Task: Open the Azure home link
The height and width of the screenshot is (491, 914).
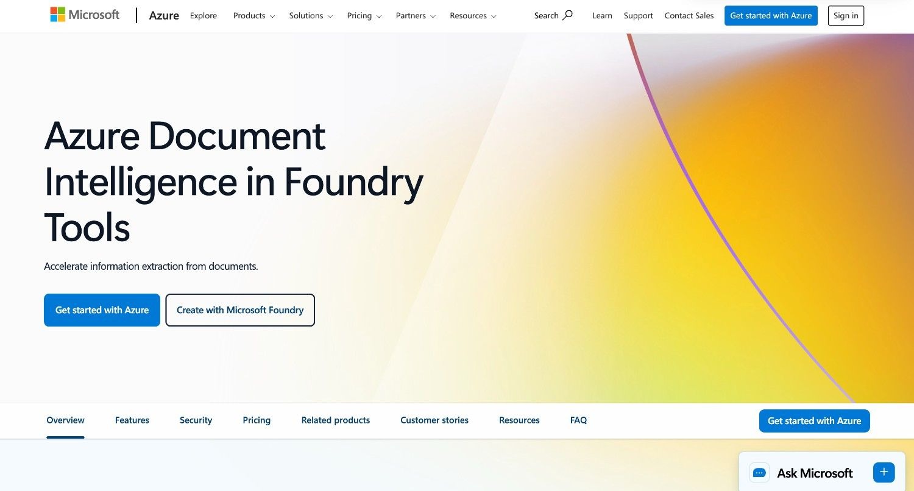Action: coord(164,15)
